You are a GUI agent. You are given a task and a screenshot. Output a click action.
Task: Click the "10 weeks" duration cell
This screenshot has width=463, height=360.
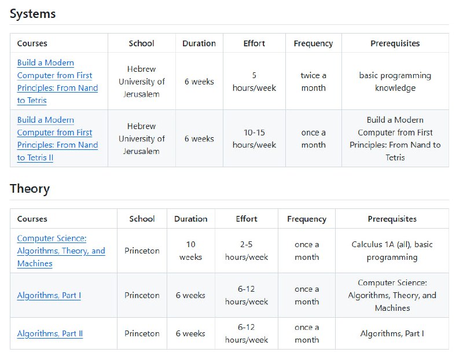tap(190, 251)
